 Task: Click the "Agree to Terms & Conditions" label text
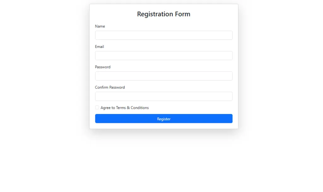[124, 108]
